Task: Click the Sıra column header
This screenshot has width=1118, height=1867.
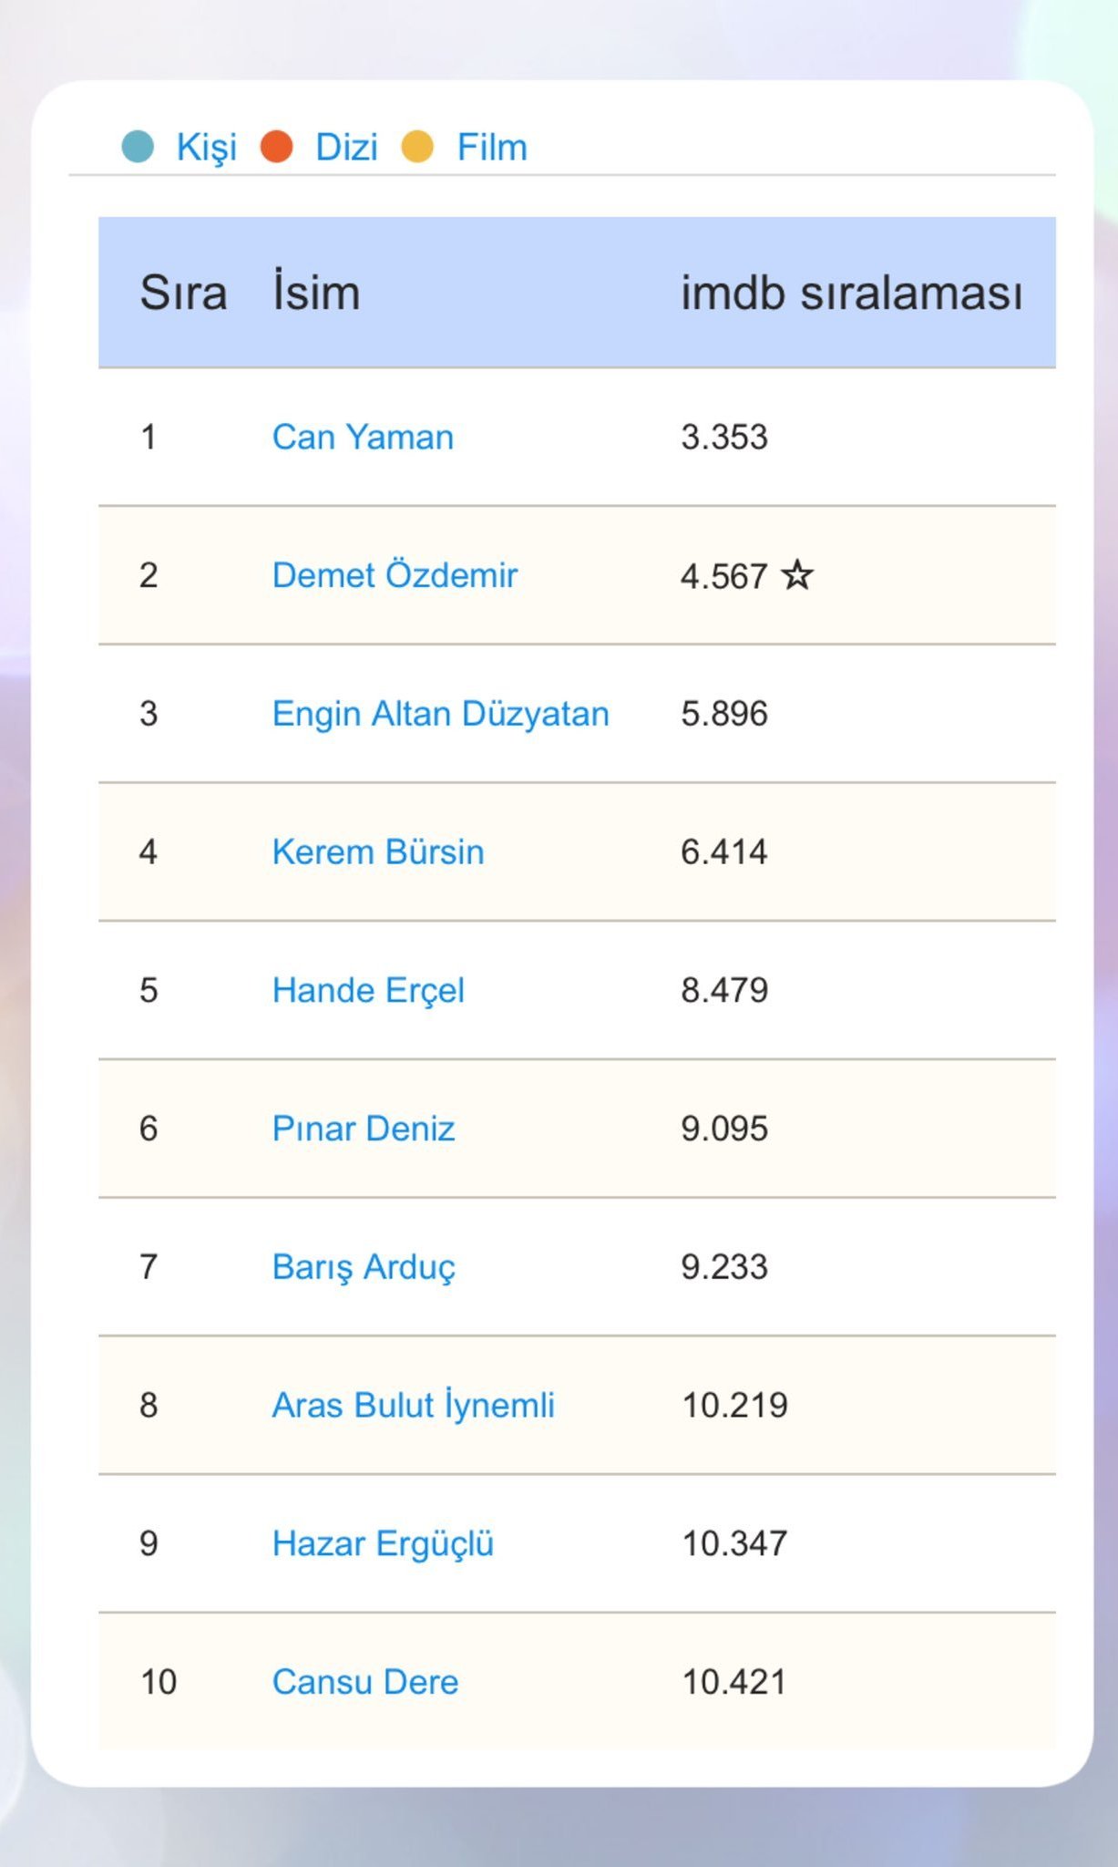Action: (183, 294)
